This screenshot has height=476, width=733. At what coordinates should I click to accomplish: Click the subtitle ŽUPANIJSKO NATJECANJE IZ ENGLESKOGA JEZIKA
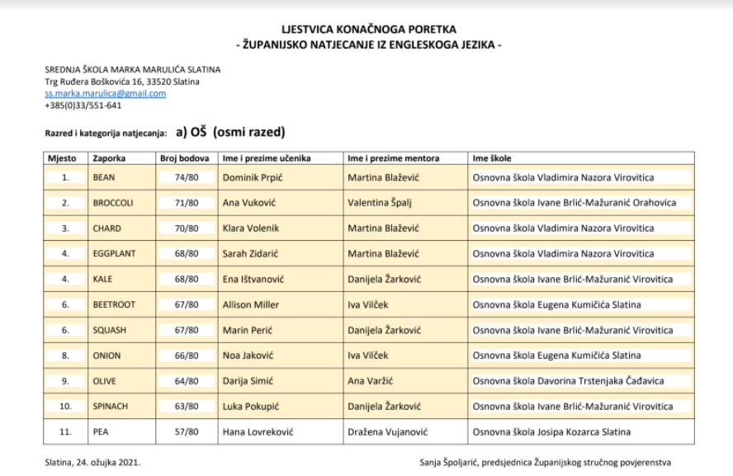369,45
